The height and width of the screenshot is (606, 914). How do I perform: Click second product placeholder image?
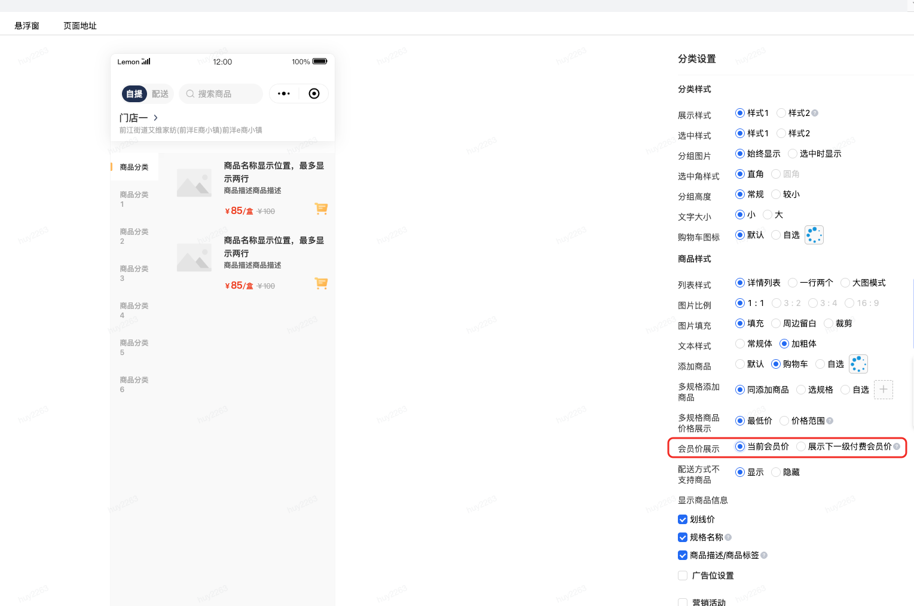[x=194, y=257]
